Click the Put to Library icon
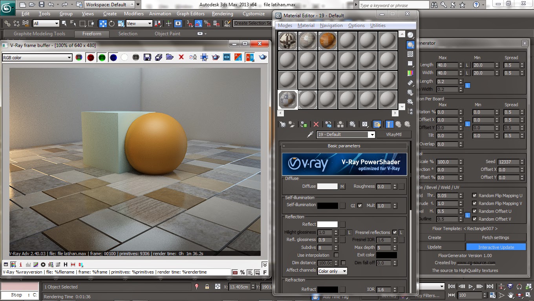Viewport: 534px width, 301px height. (x=291, y=124)
